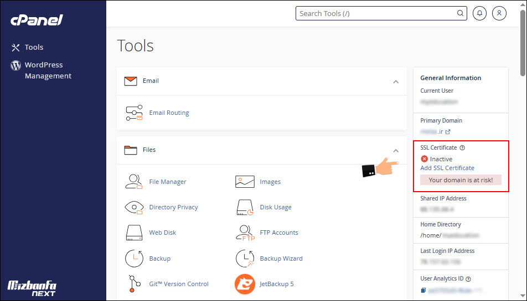
Task: Open the File Manager icon
Action: coord(134,182)
